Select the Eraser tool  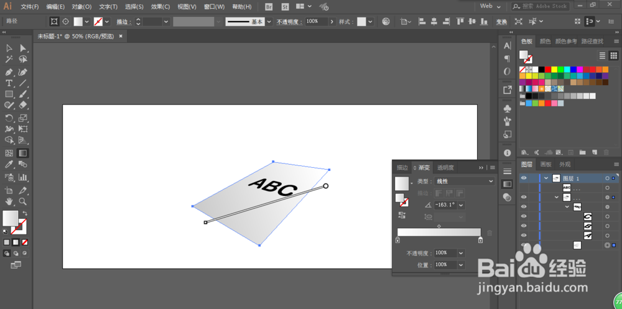tap(23, 104)
